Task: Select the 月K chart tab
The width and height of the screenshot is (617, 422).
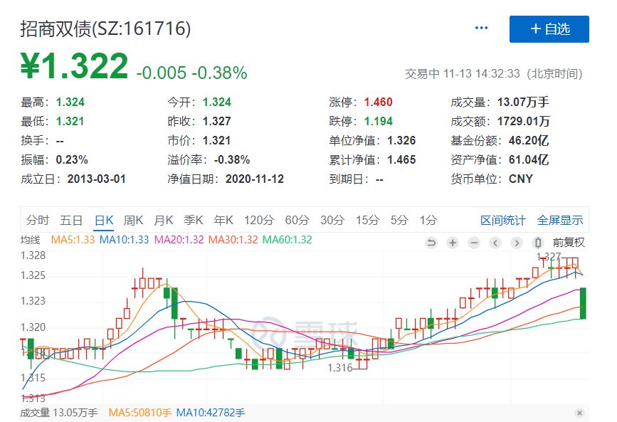Action: [163, 220]
